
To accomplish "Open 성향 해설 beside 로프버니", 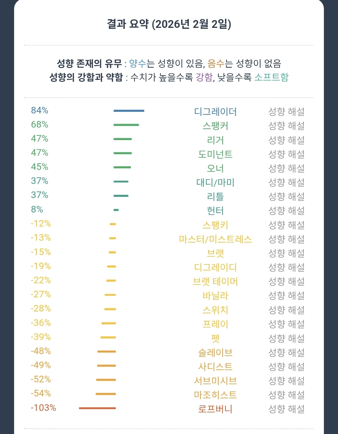I will click(x=286, y=409).
